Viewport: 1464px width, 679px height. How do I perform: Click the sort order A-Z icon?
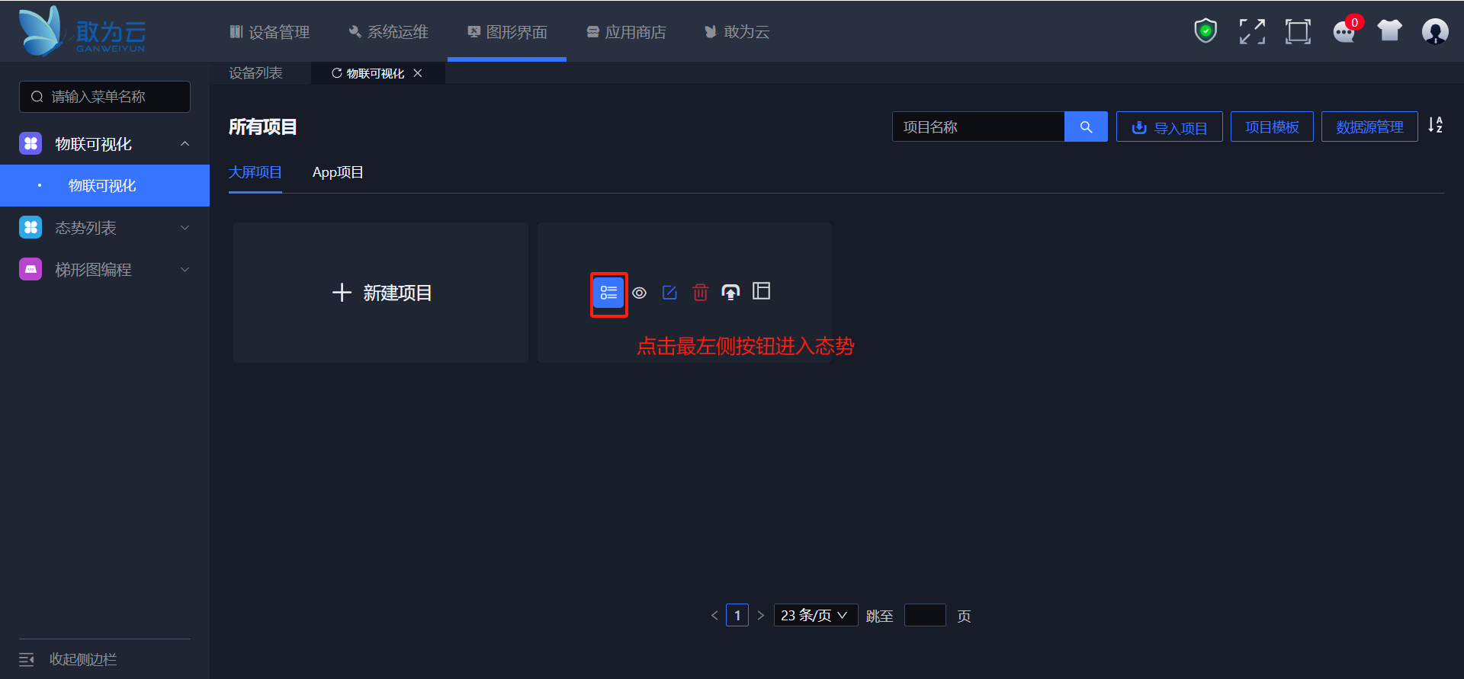tap(1435, 125)
